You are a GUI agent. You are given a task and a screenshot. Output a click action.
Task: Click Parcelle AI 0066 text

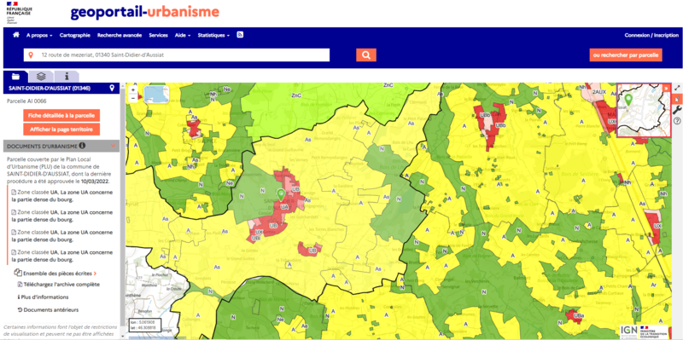coord(26,101)
